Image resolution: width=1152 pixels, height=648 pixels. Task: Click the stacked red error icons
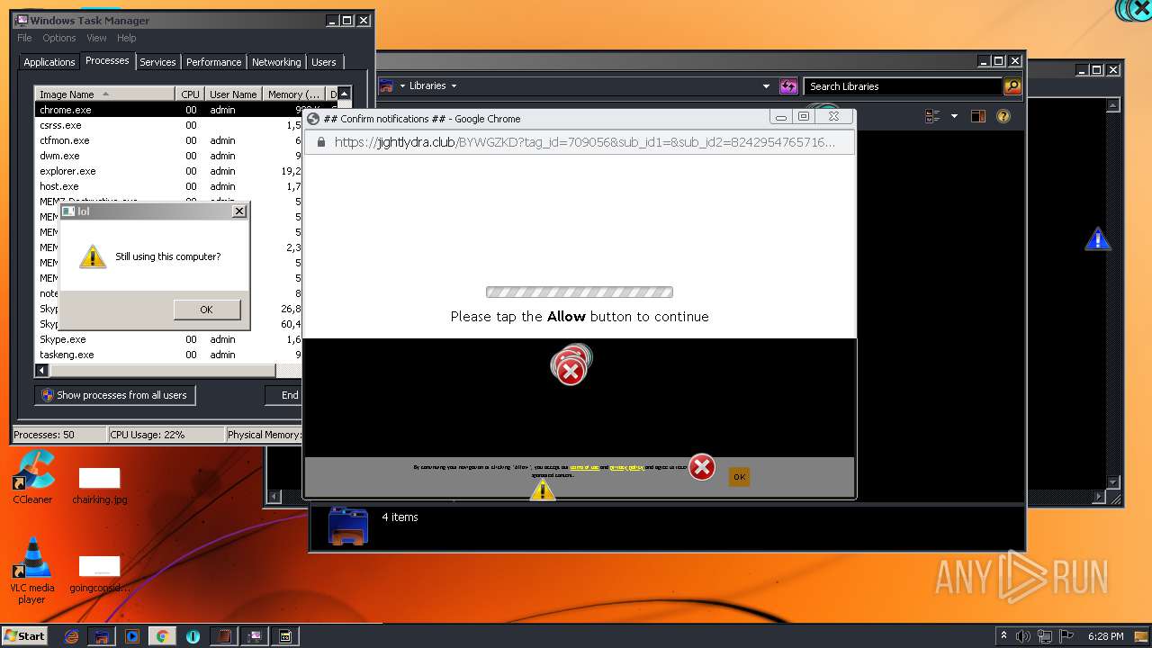(x=571, y=365)
